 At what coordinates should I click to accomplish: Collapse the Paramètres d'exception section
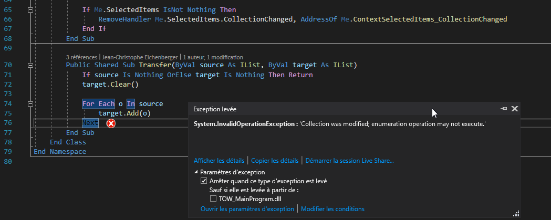point(196,172)
